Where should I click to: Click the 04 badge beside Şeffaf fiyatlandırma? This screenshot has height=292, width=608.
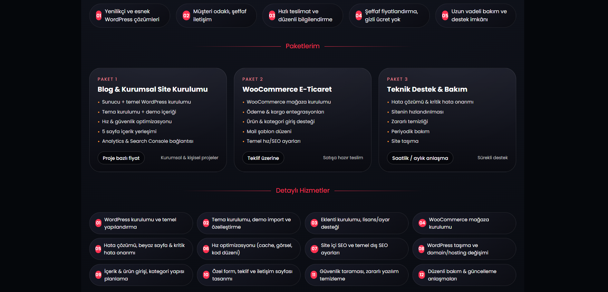[x=359, y=15]
